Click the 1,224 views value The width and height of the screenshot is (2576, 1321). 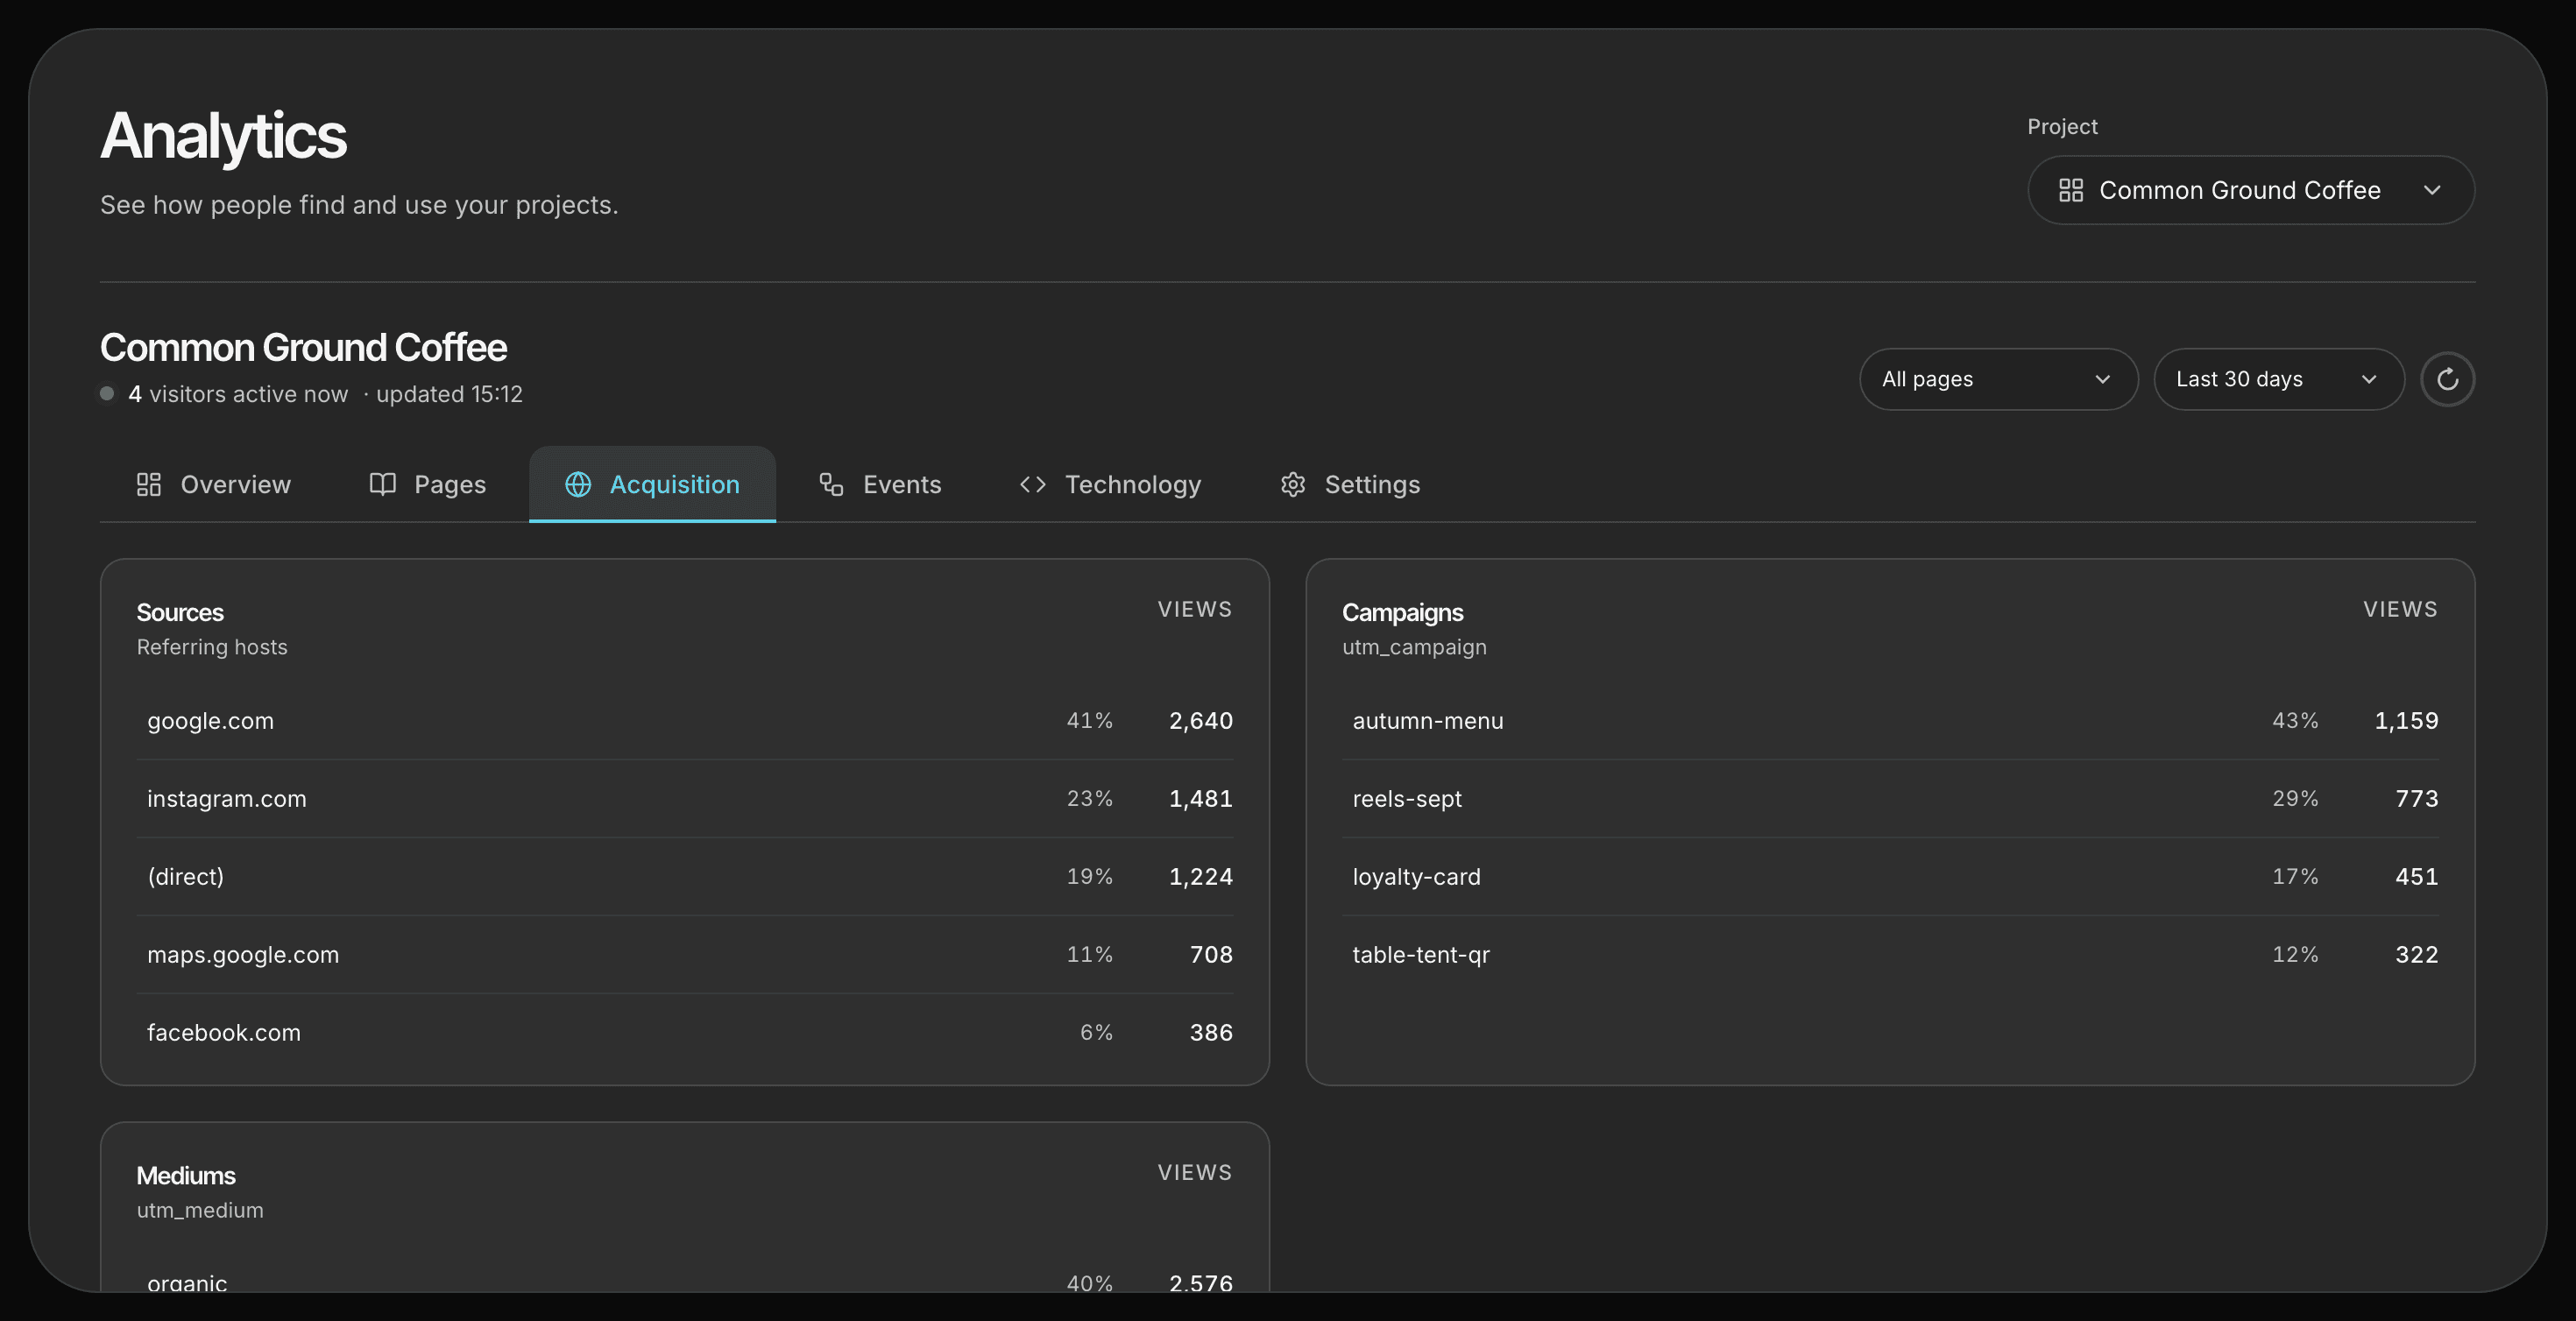click(x=1201, y=876)
